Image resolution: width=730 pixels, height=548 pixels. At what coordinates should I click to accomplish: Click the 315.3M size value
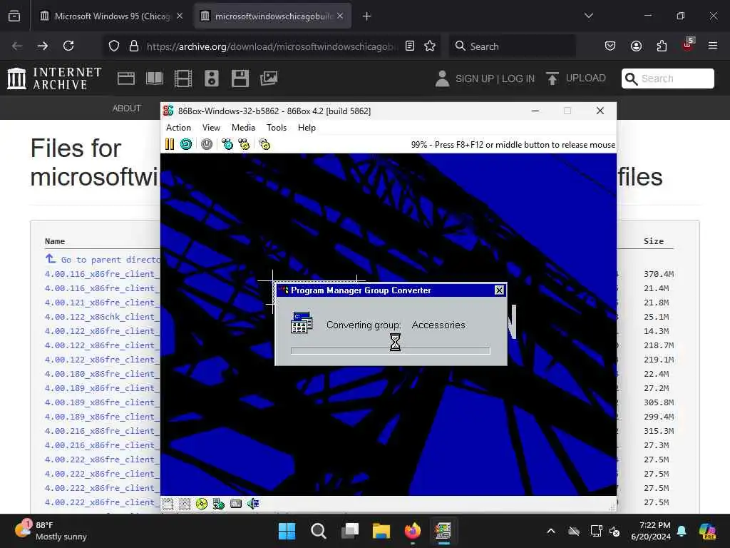click(658, 431)
